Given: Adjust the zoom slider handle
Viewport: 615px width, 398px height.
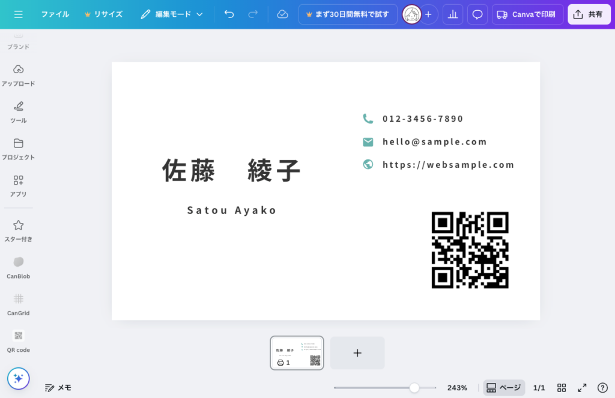Looking at the screenshot, I should (x=414, y=388).
